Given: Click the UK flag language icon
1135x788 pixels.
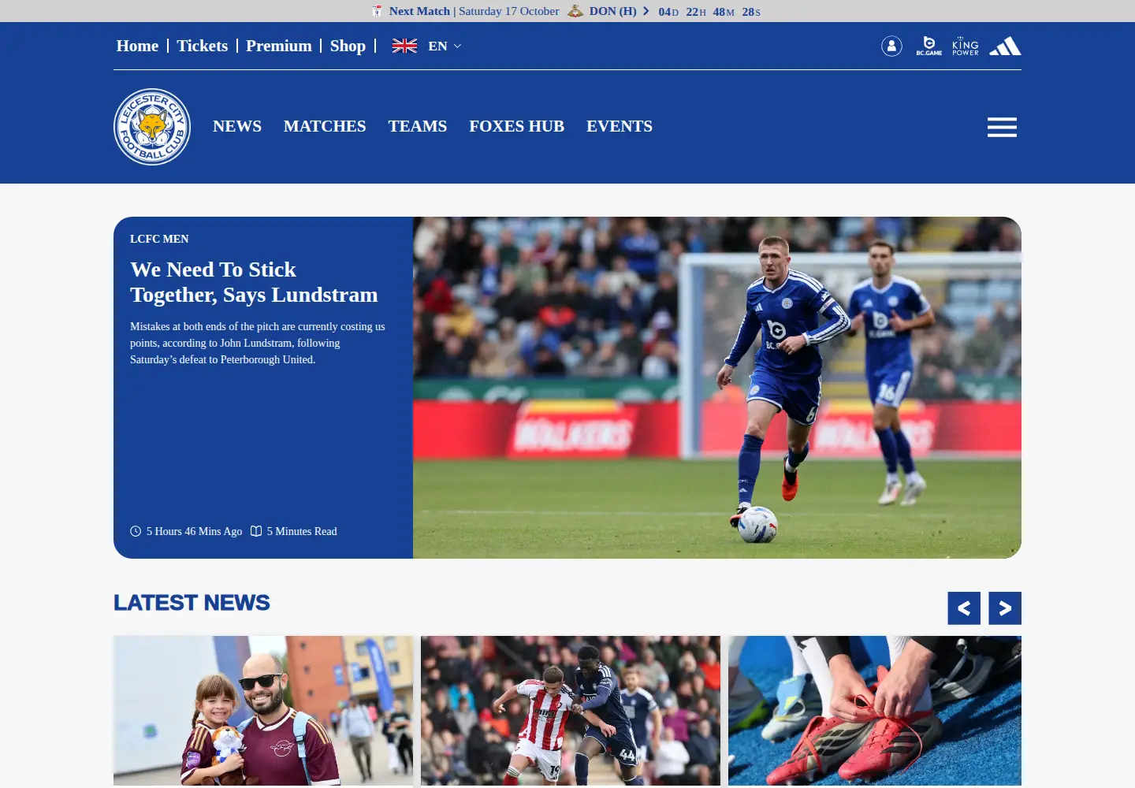Looking at the screenshot, I should pyautogui.click(x=404, y=46).
